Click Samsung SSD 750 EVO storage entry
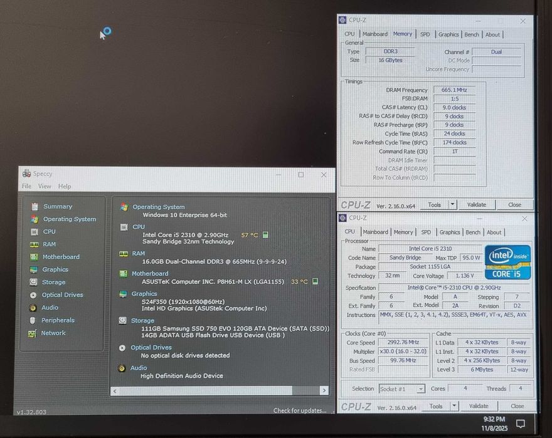Image resolution: width=552 pixels, height=438 pixels. [x=235, y=328]
